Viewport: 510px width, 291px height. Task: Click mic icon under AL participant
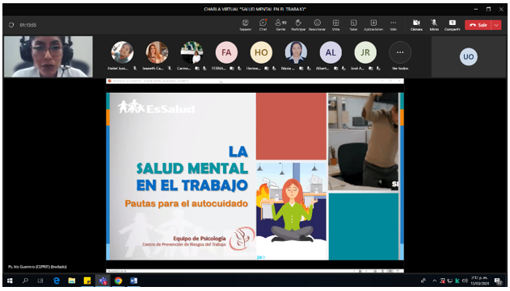pos(344,69)
